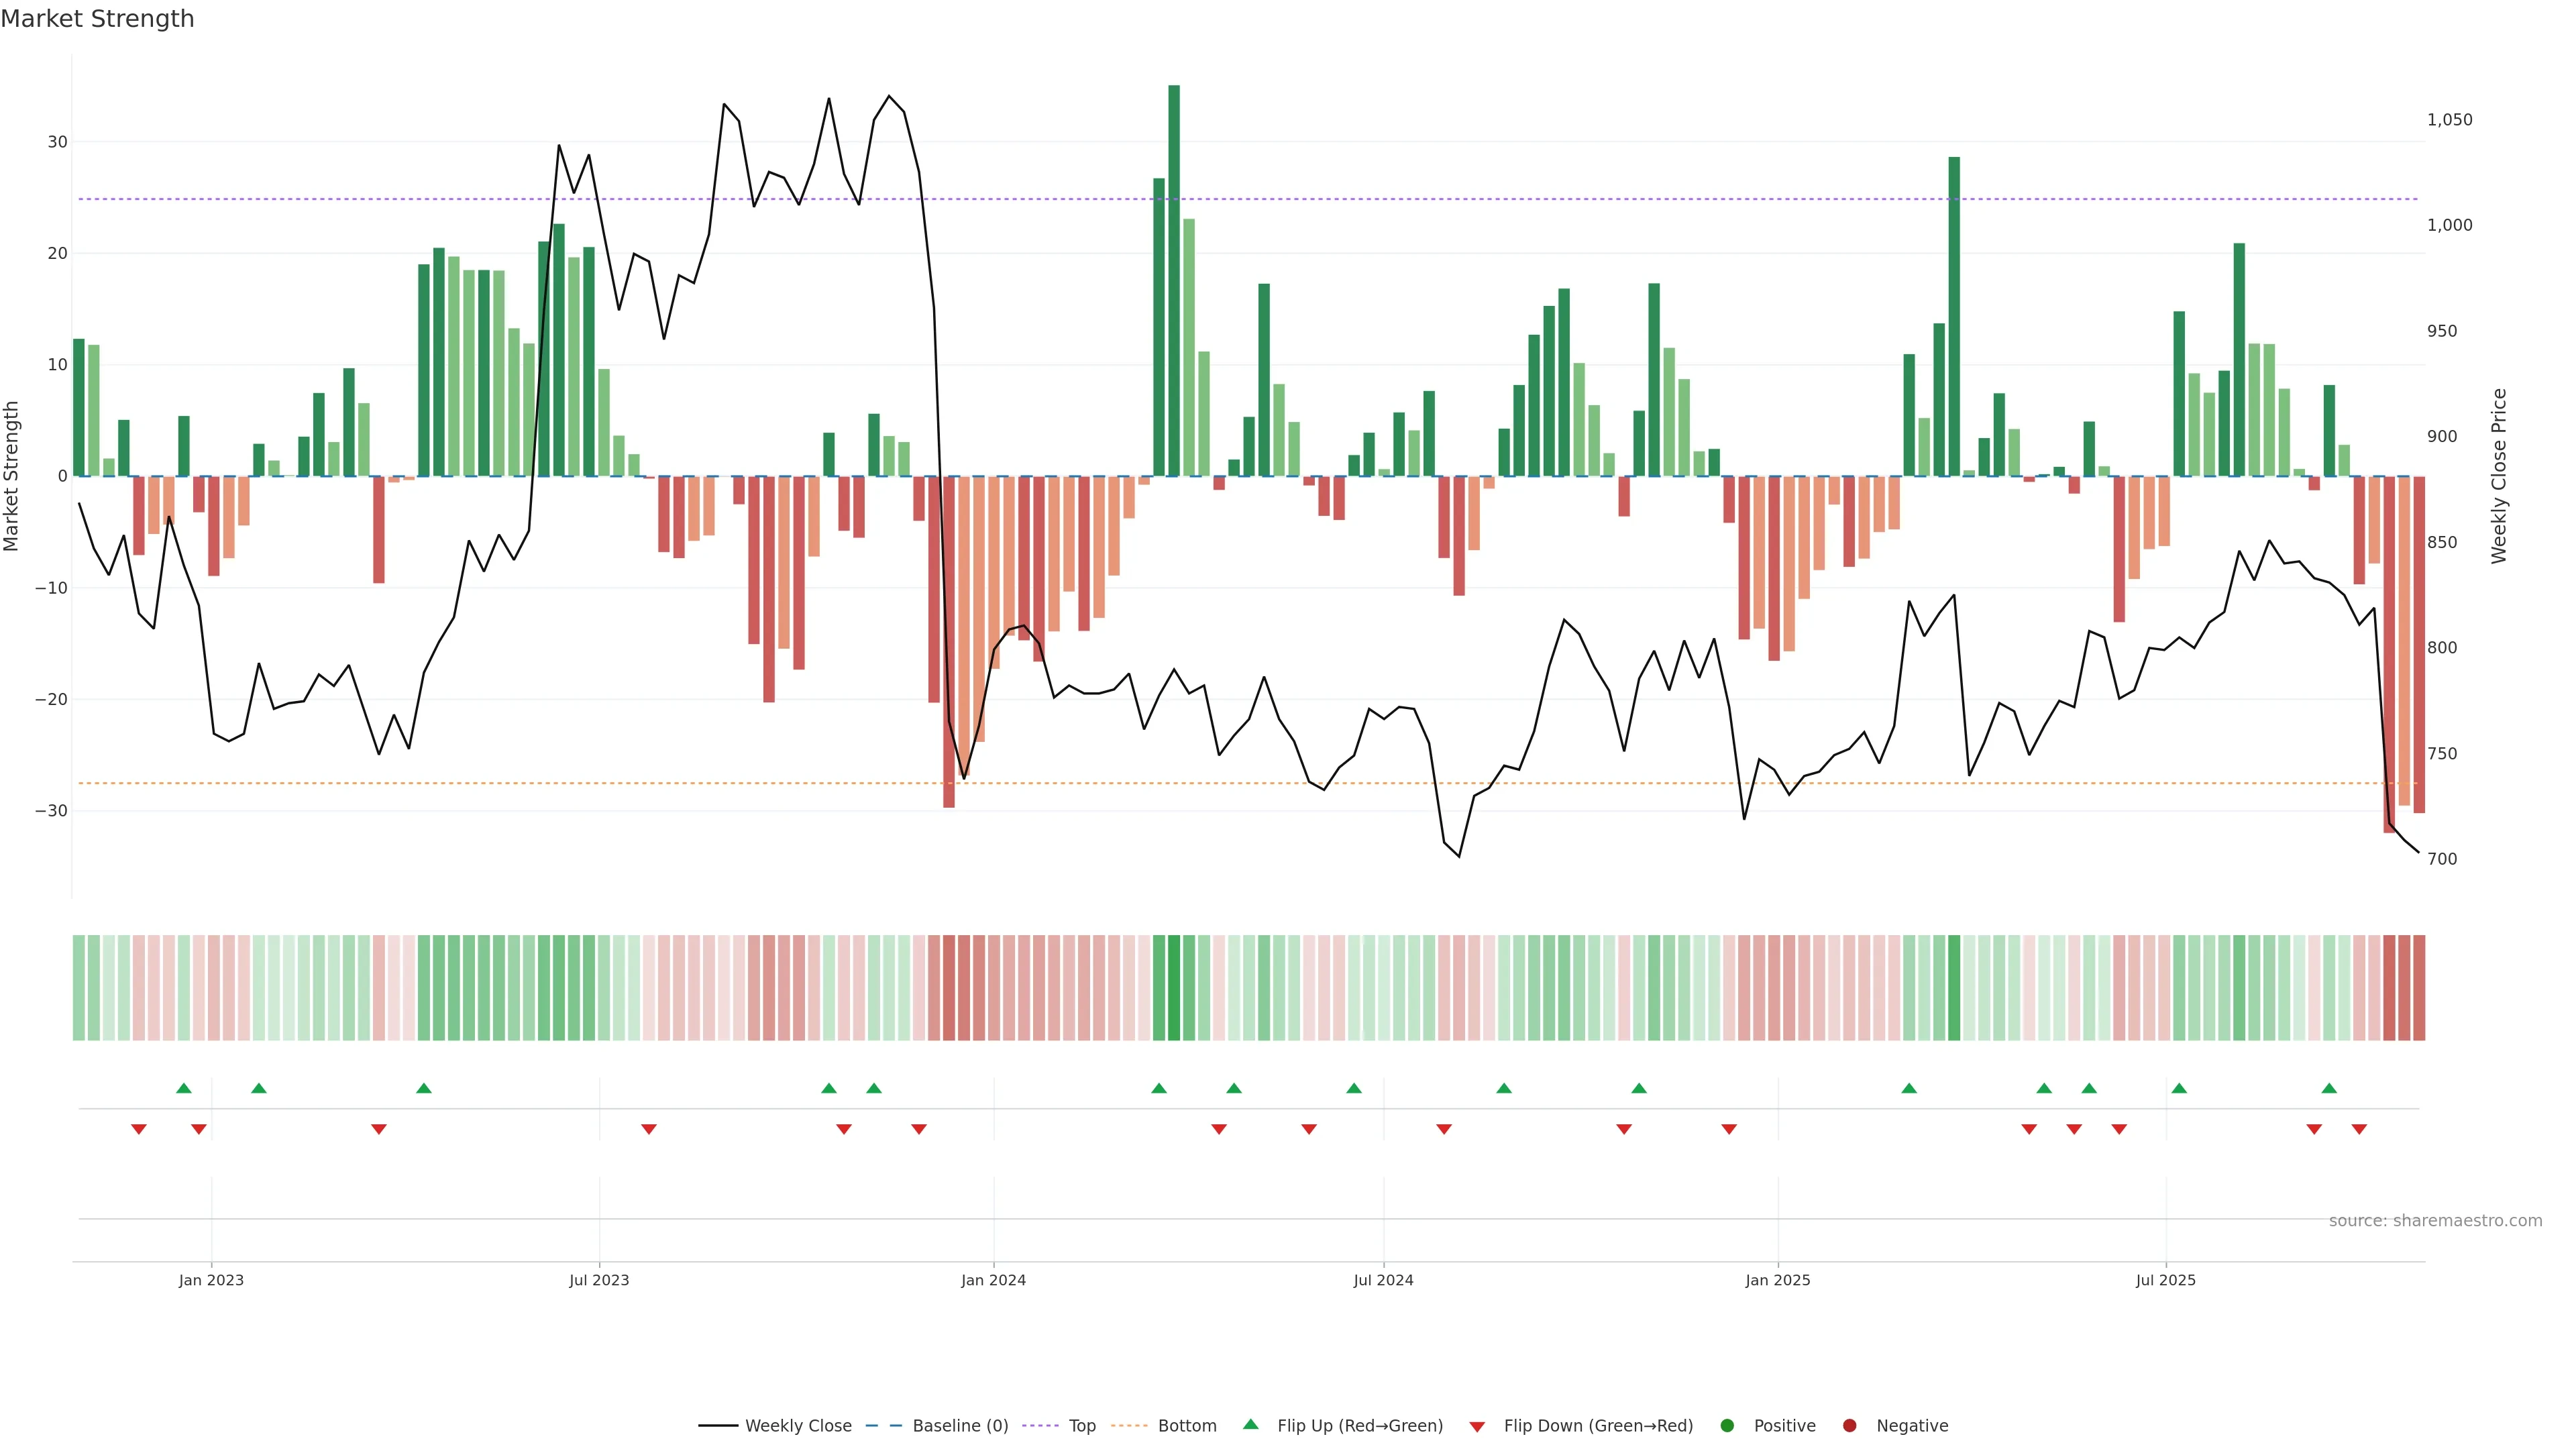Click red Flip Down triangle icon in legend
2576x1449 pixels.
coord(1477,1427)
